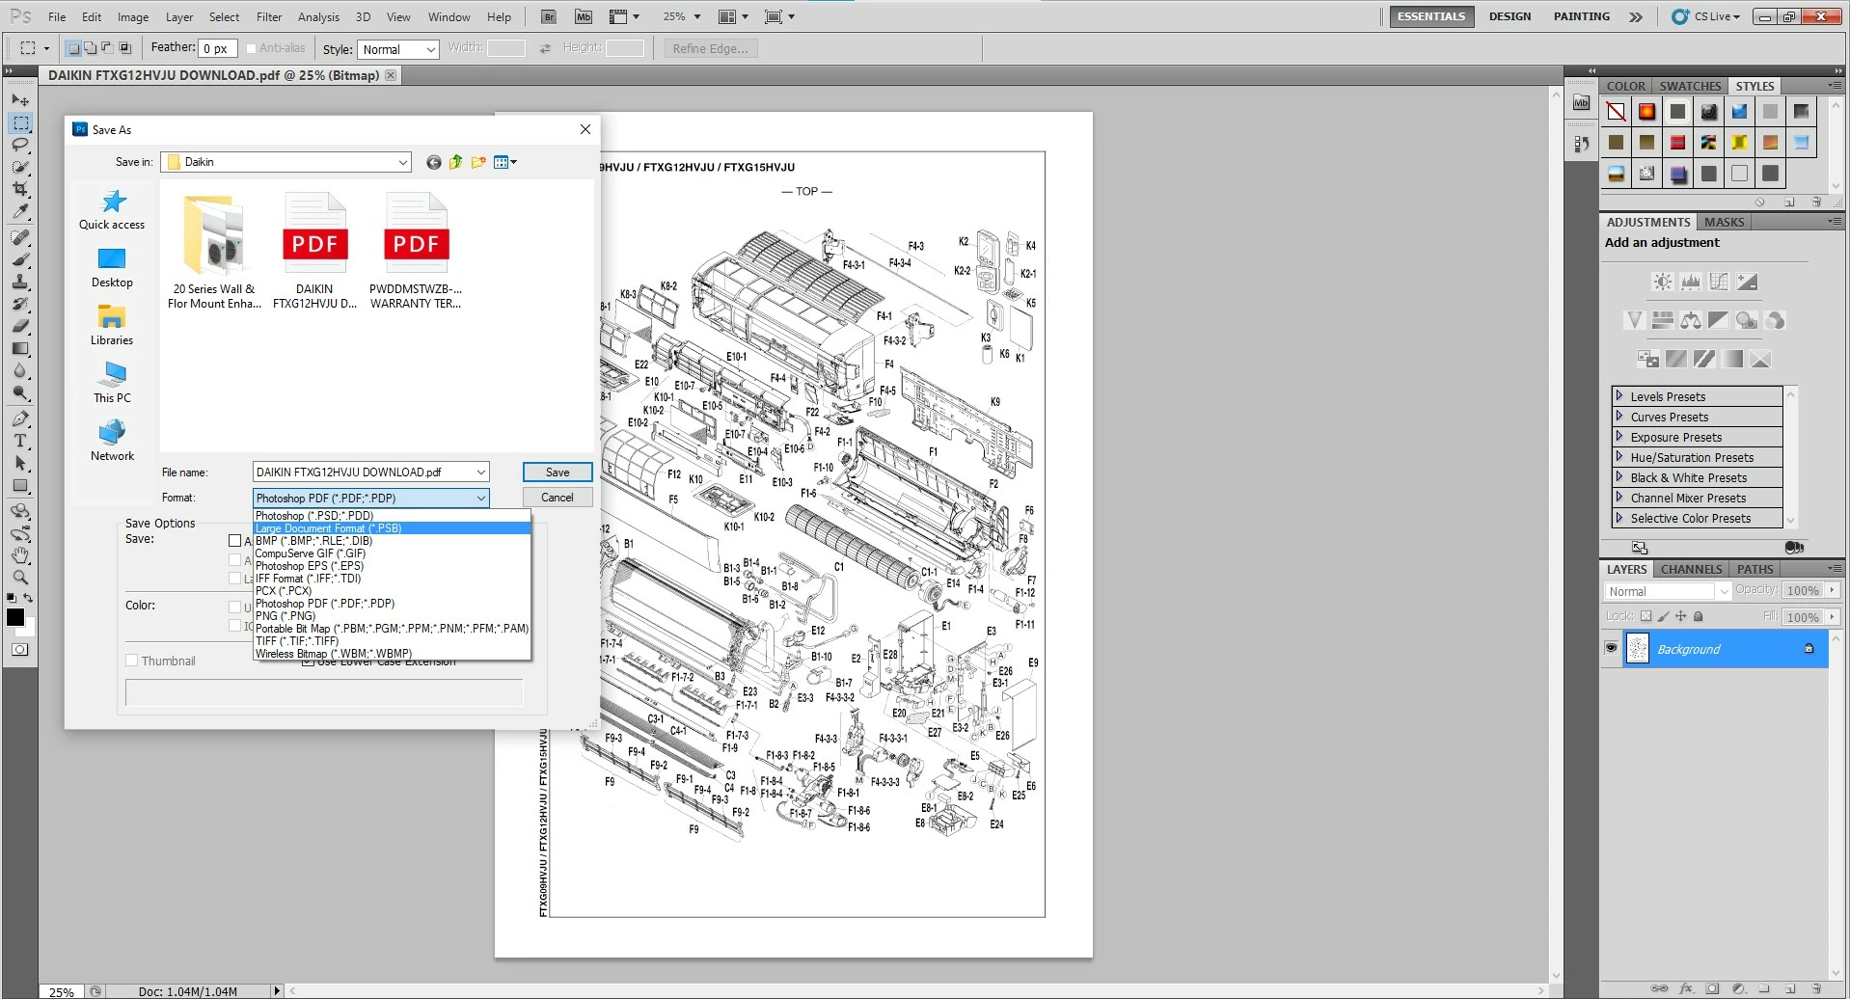Open the File name dropdown arrow
Screen dimensions: 1850x999
click(x=480, y=472)
